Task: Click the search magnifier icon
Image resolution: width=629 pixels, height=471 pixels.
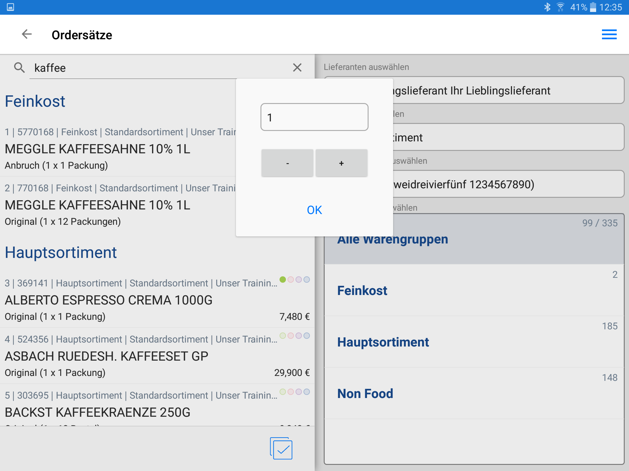Action: [x=19, y=67]
